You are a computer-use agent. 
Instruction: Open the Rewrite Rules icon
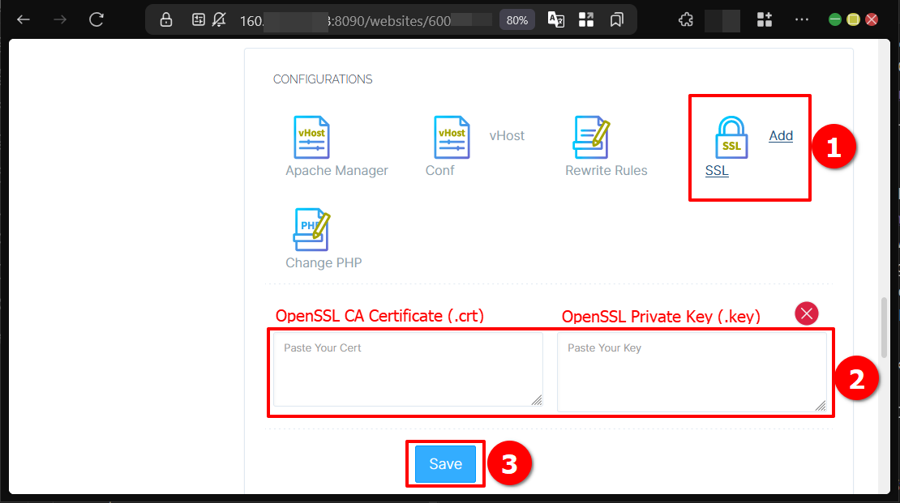click(x=591, y=138)
